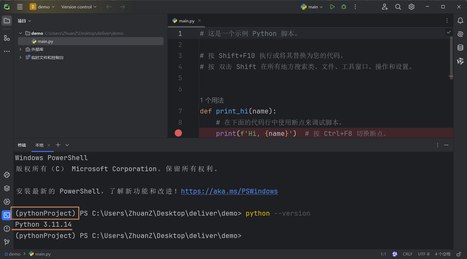Toggle the Project tool window folder icon
This screenshot has width=467, height=259.
point(7,21)
